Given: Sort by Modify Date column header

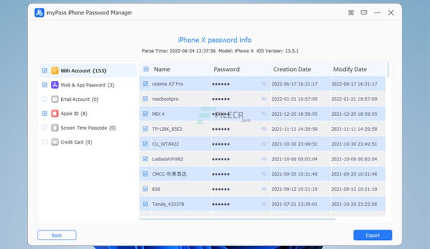Looking at the screenshot, I should click(x=350, y=69).
